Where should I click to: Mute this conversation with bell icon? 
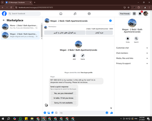(128, 38)
